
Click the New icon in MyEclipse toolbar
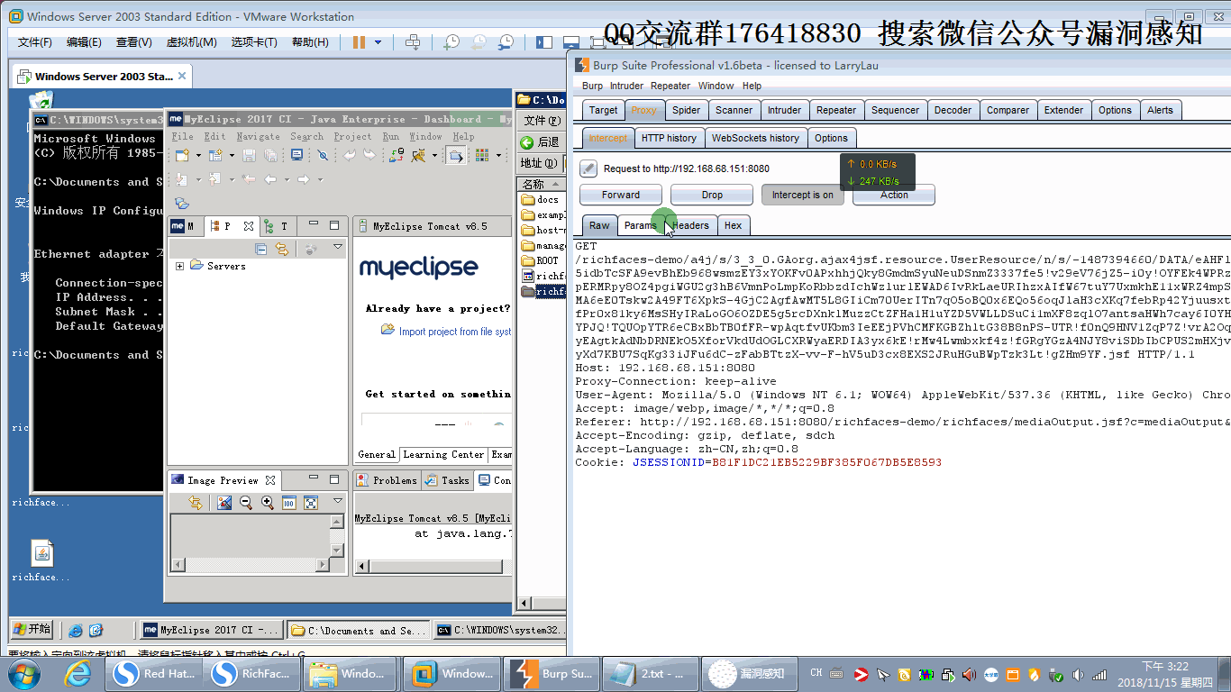click(x=181, y=156)
